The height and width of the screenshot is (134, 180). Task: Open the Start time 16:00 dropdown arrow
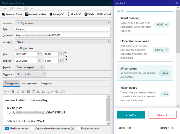coord(61,54)
